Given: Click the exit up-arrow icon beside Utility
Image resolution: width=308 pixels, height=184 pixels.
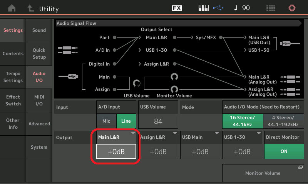Looking at the screenshot, I should pos(30,8).
